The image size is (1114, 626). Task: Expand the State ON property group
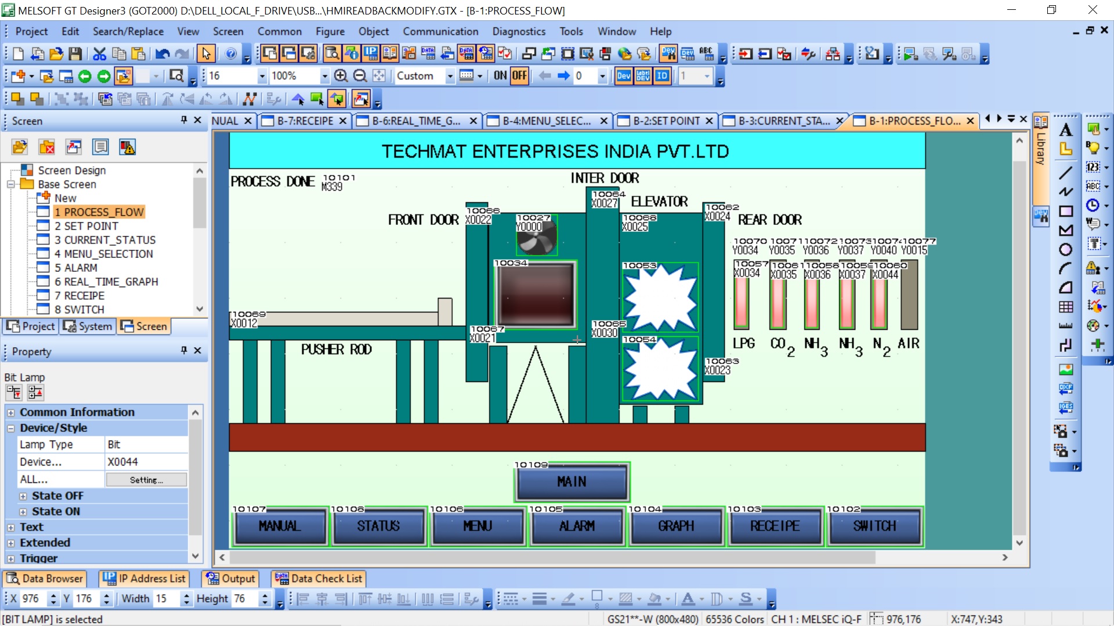pos(23,512)
